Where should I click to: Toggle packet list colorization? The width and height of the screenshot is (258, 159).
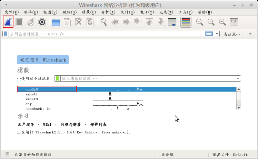tap(186, 22)
